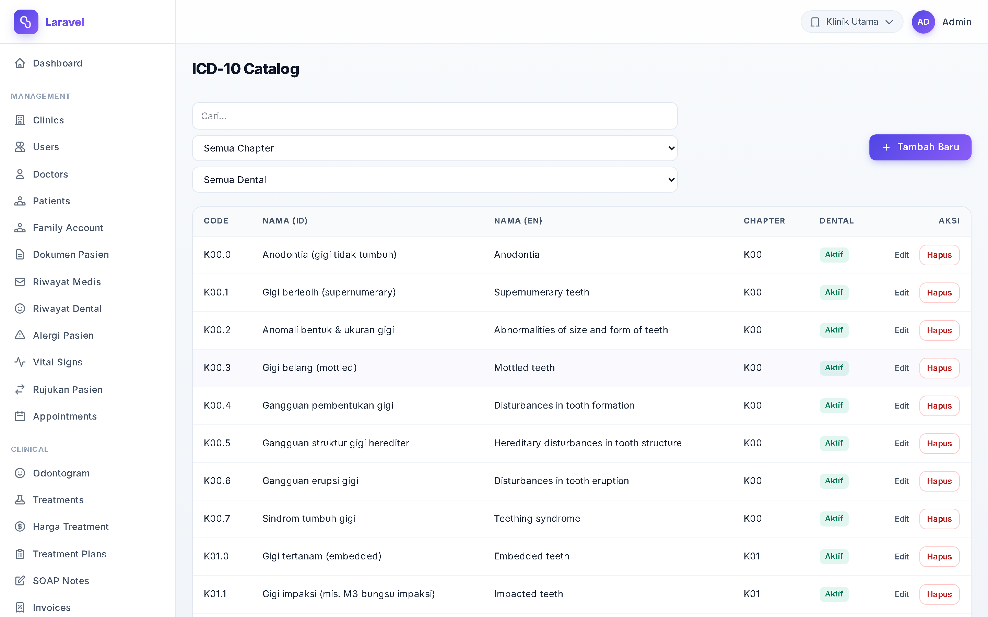Focus the Cari search field
Viewport: 988px width, 617px height.
[x=435, y=116]
